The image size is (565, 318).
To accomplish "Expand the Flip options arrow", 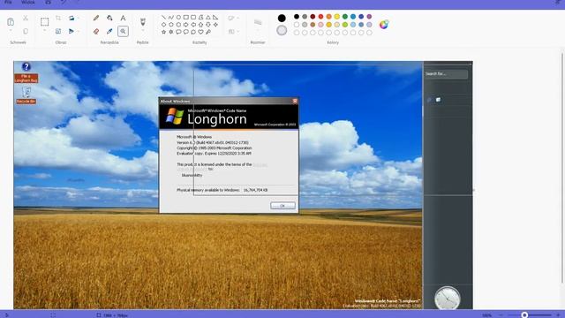I will [79, 32].
